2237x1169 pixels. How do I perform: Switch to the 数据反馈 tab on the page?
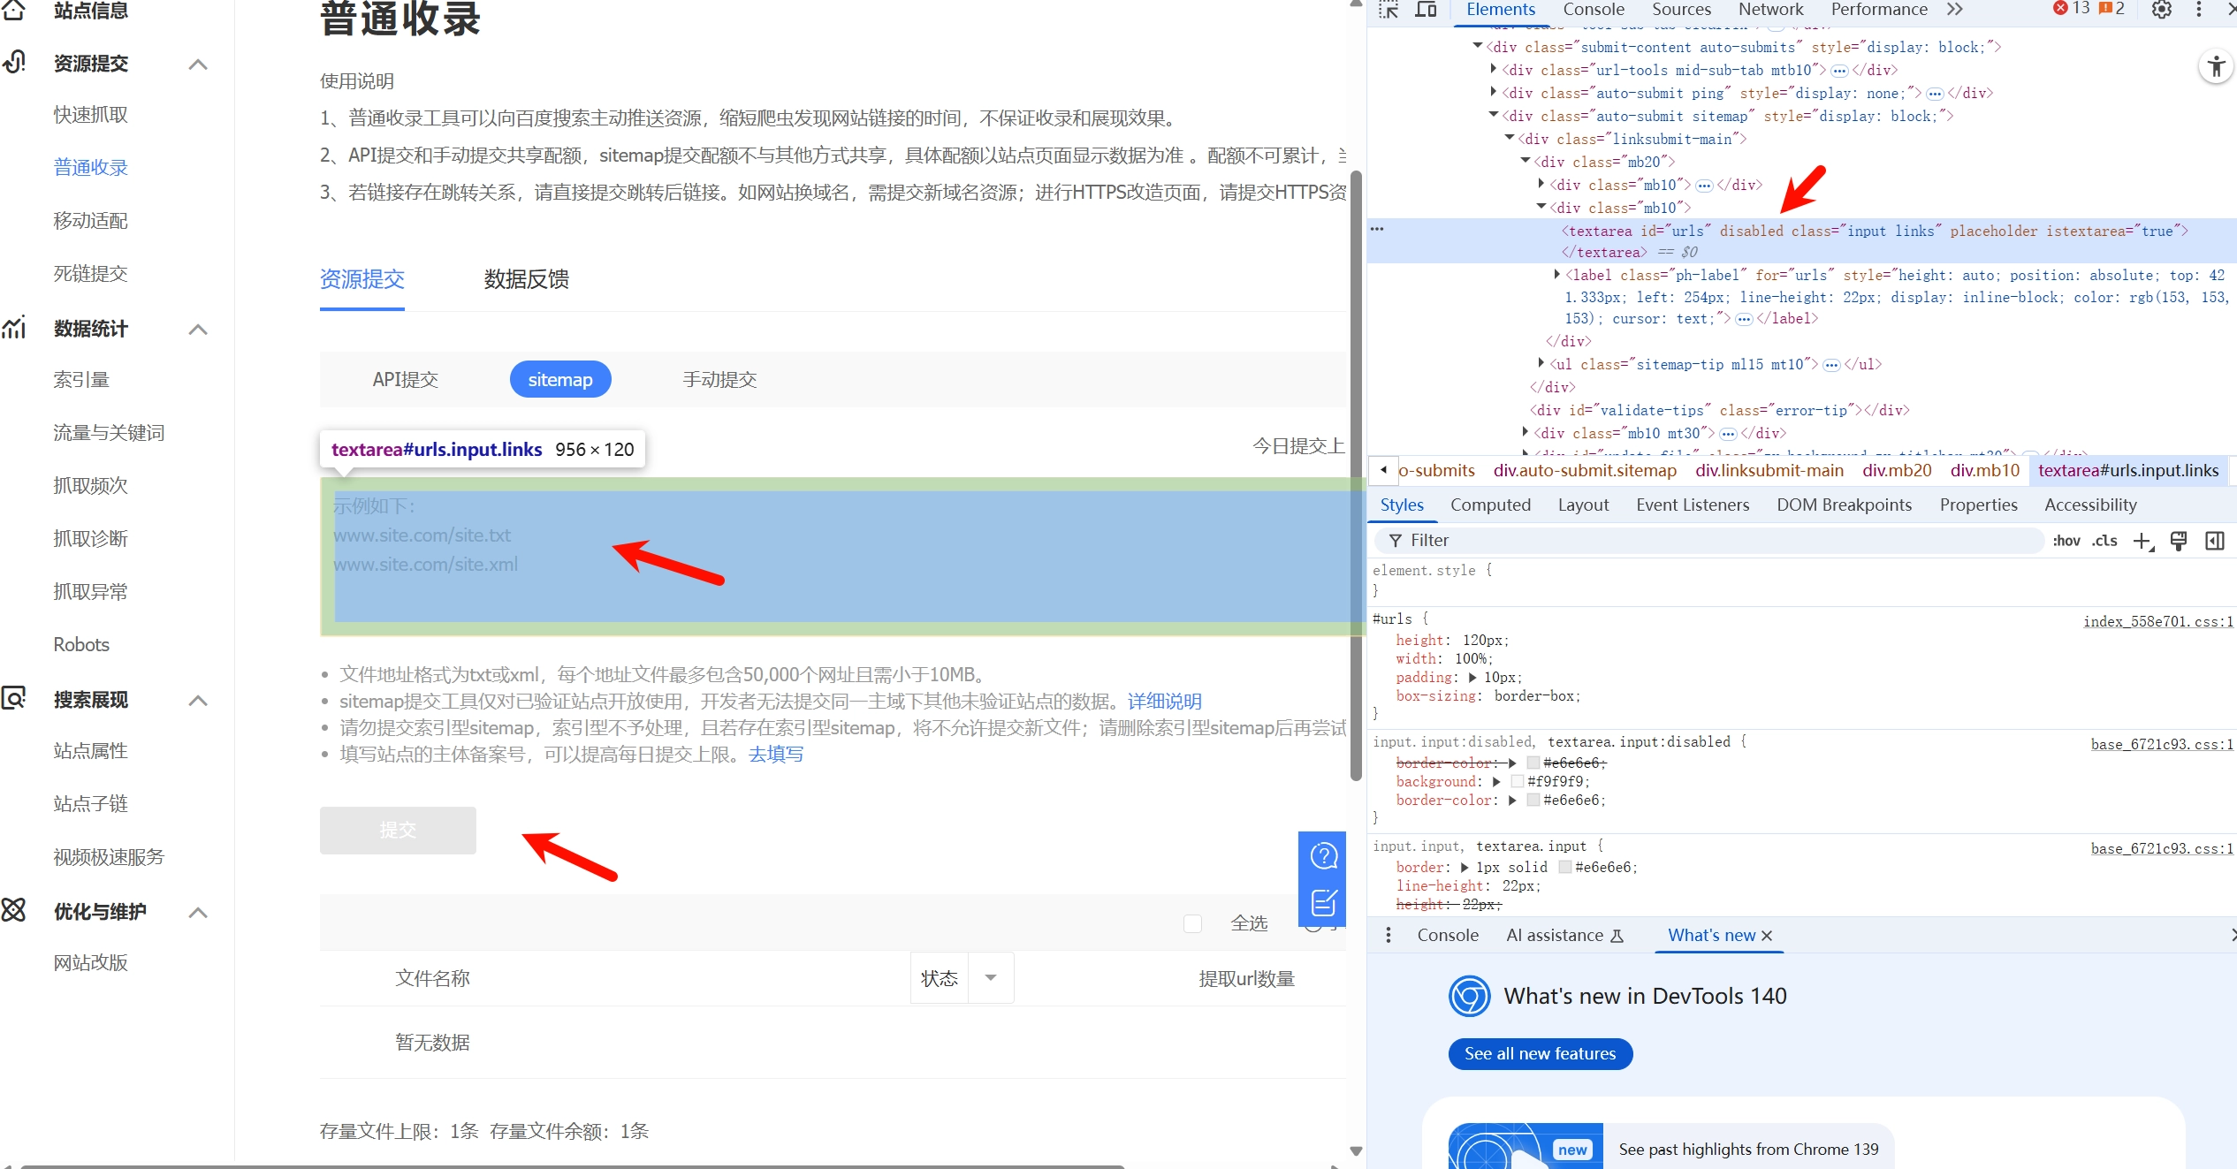click(x=526, y=279)
